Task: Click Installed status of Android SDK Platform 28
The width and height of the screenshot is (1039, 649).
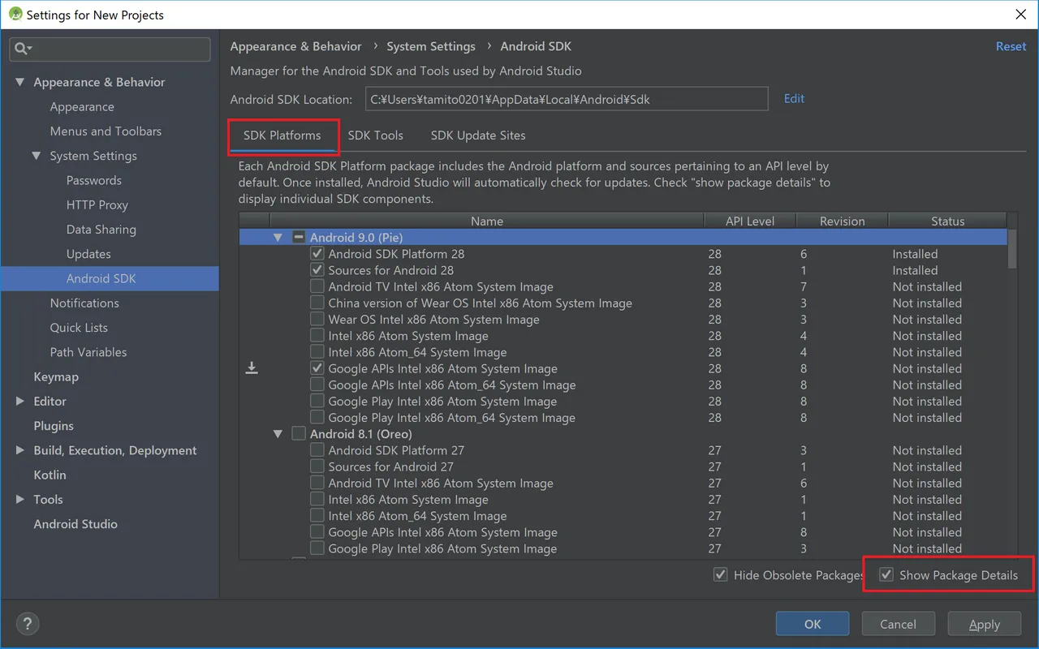Action: click(915, 254)
